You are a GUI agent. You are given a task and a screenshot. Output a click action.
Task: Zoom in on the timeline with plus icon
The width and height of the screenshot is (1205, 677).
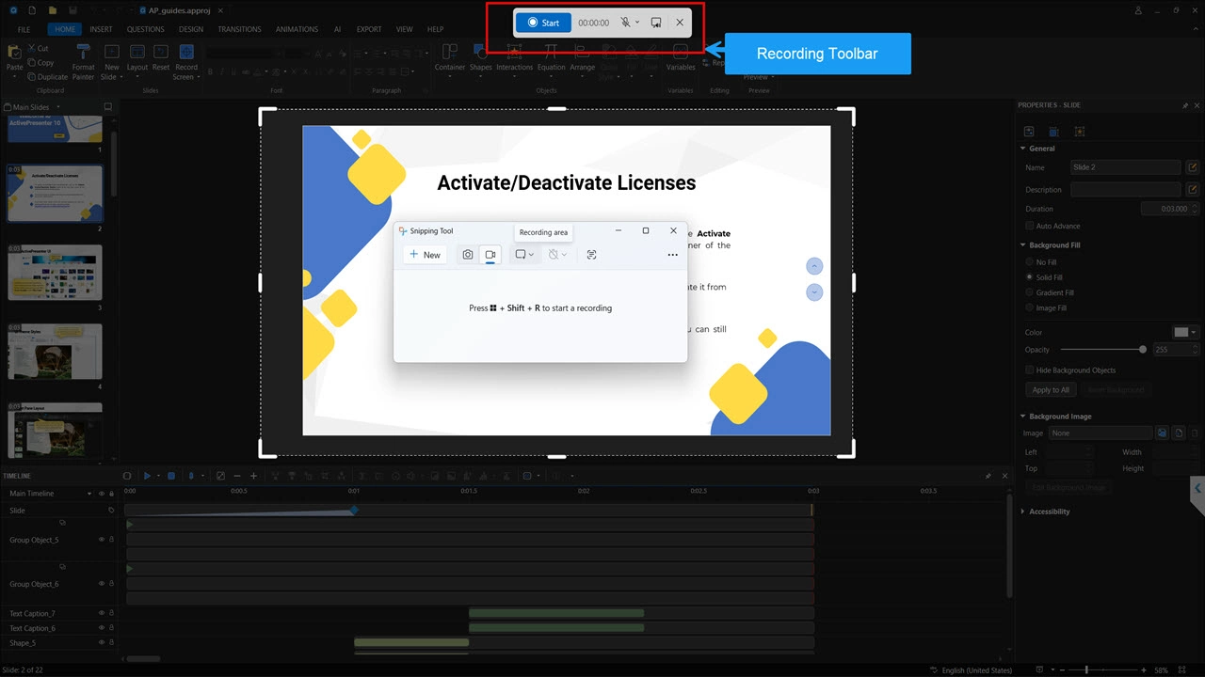tap(253, 476)
